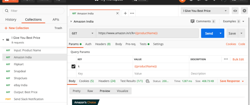Open tab options three-dots menu
Image resolution: width=250 pixels, height=105 pixels.
(132, 13)
